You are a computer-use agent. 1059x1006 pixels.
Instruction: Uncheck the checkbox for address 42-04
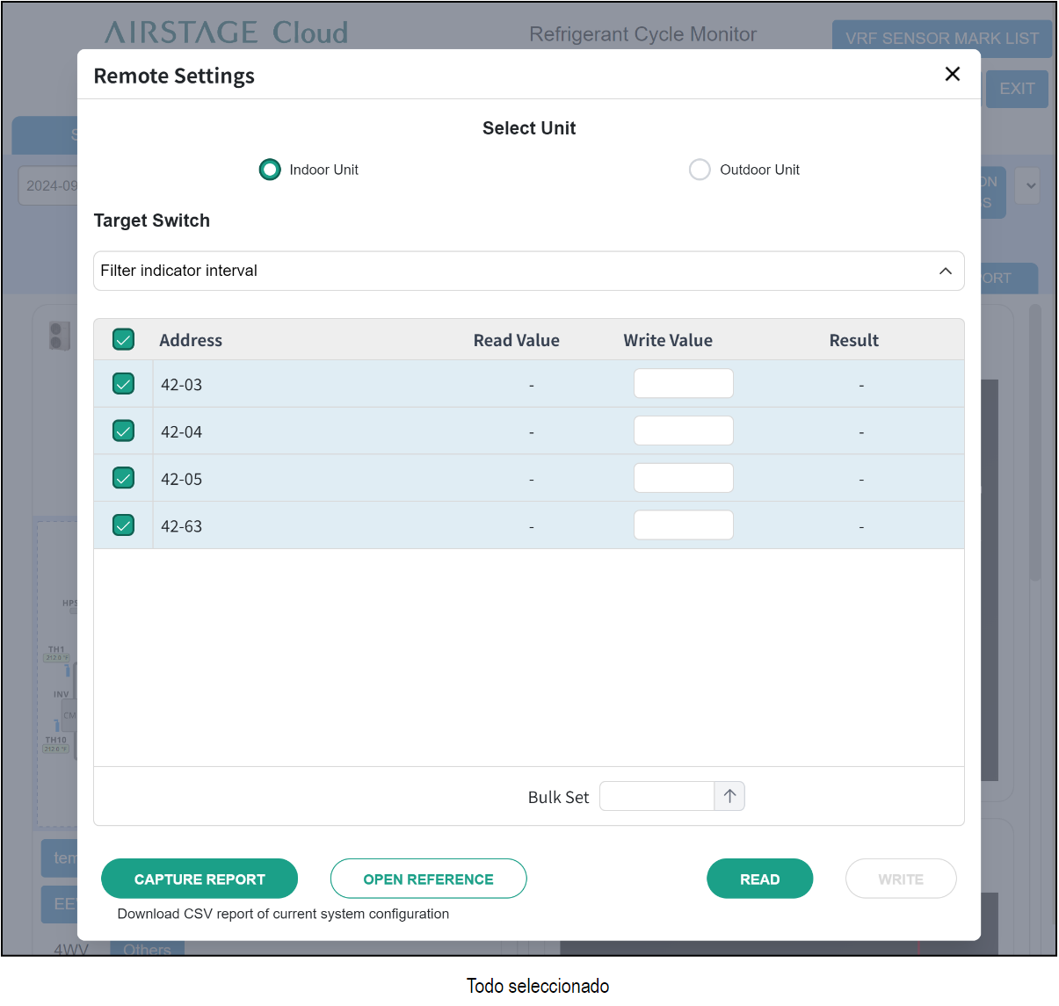[124, 431]
